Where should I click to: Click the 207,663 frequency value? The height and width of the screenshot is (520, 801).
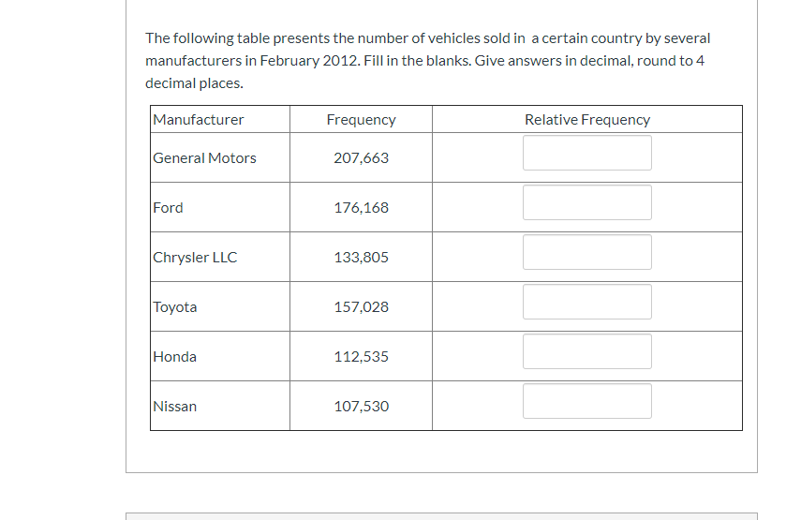361,158
